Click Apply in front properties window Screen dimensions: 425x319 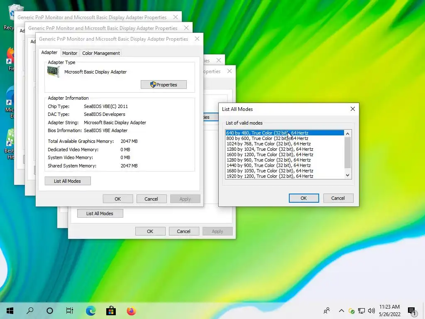185,199
